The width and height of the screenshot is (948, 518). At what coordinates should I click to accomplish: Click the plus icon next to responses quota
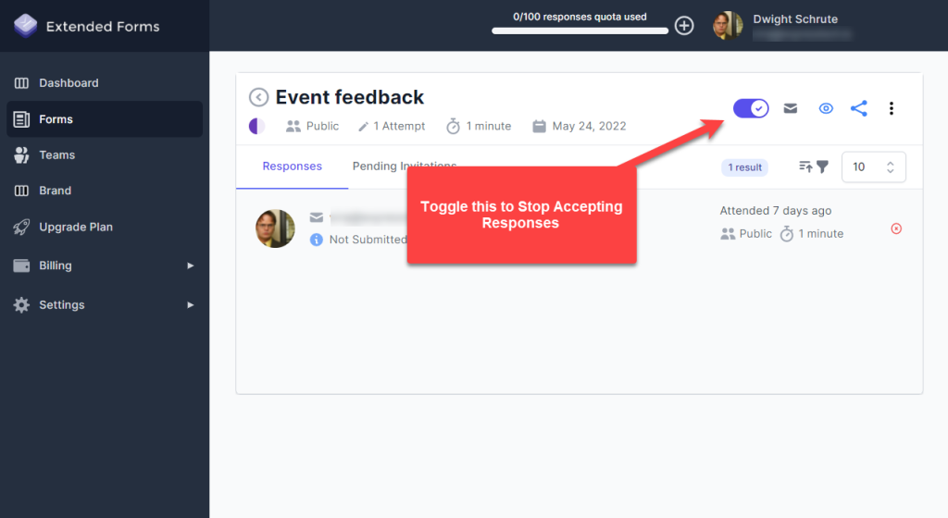click(684, 26)
